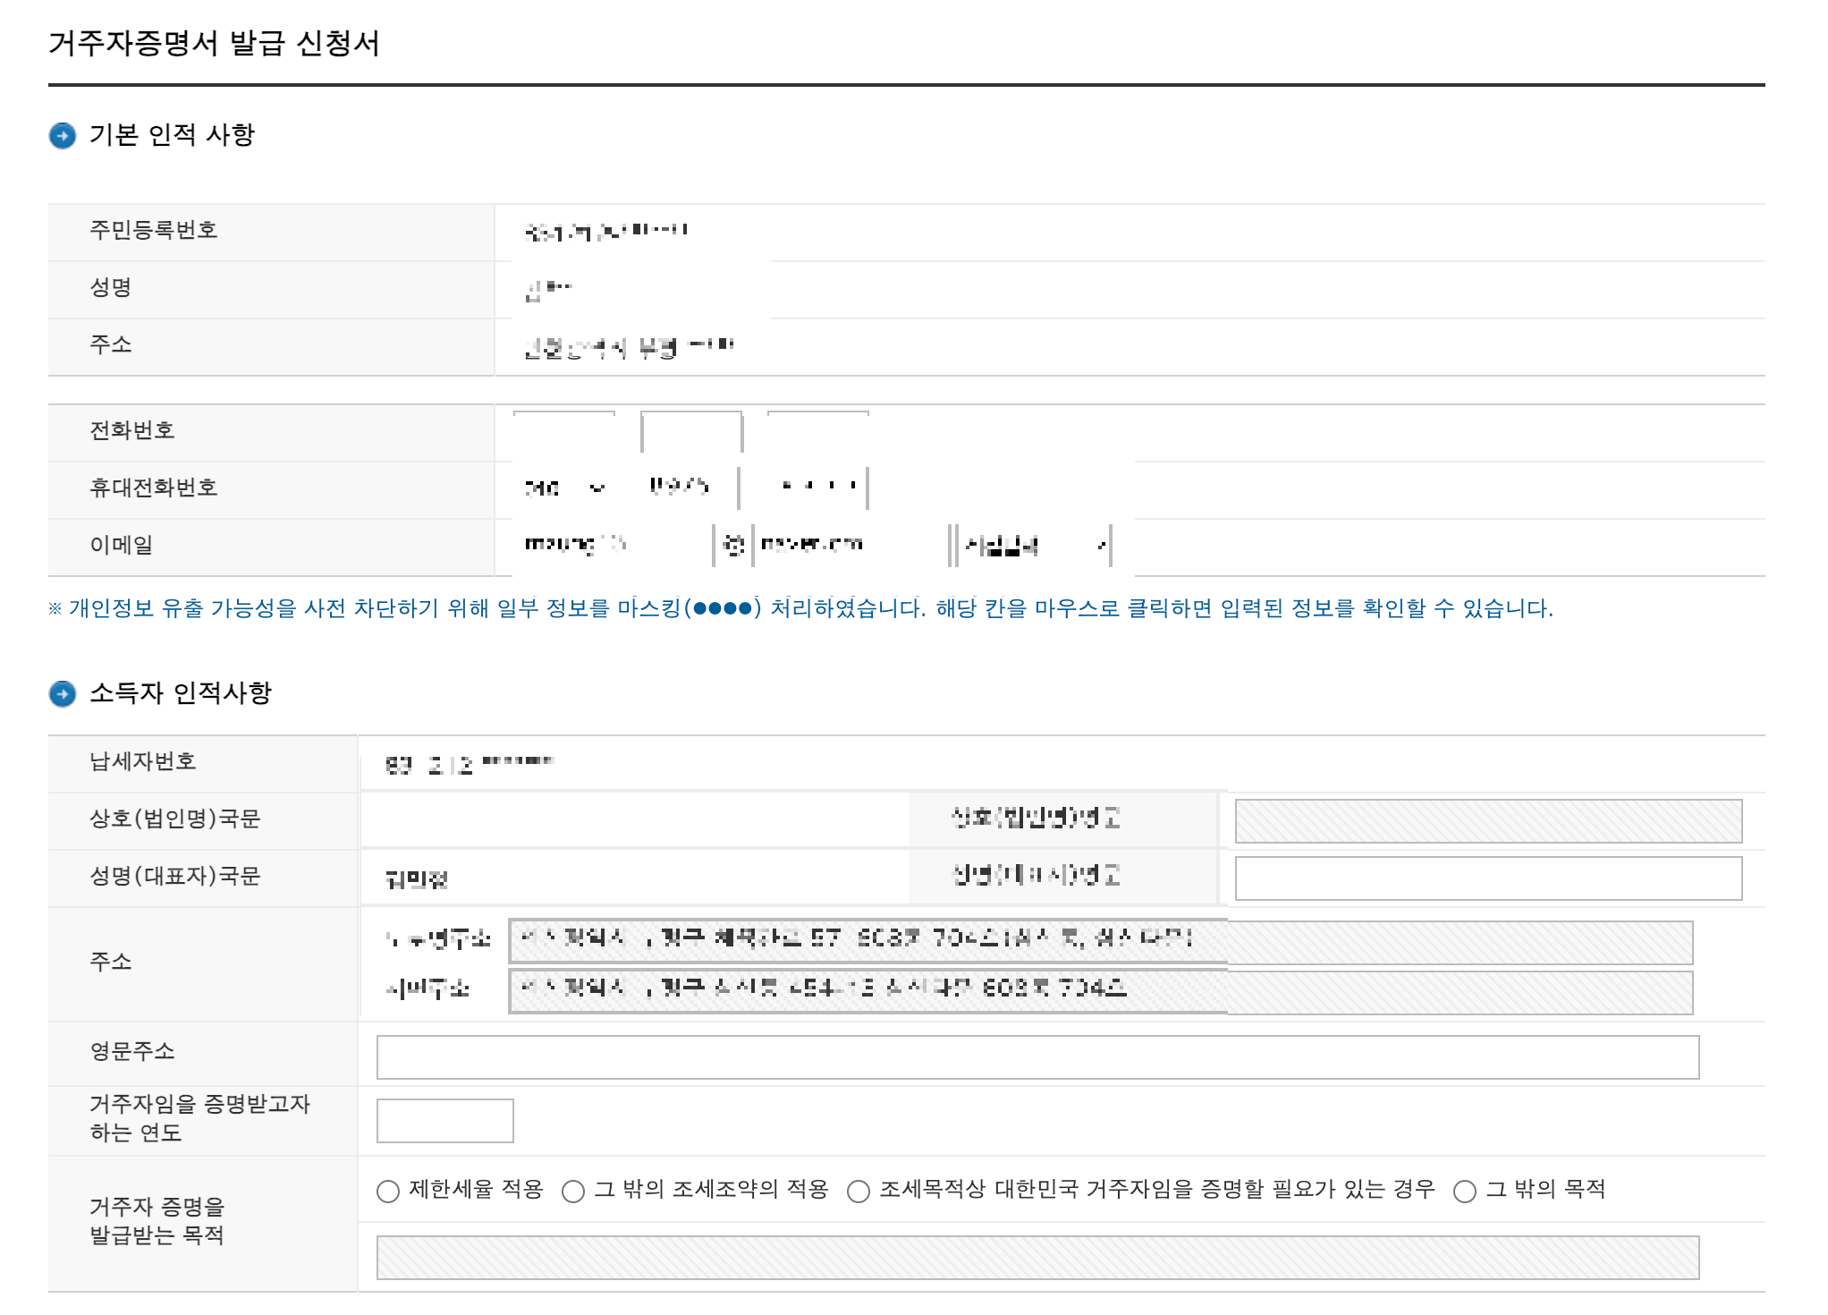Viewport: 1828px width, 1315px height.
Task: Click the purpose description text field
Action: 1037,1258
